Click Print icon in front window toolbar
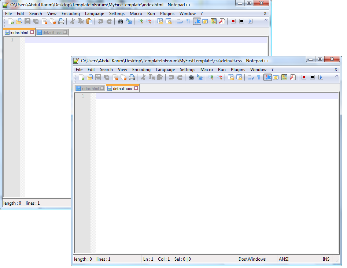Image resolution: width=347 pixels, height=268 pixels. point(132,77)
